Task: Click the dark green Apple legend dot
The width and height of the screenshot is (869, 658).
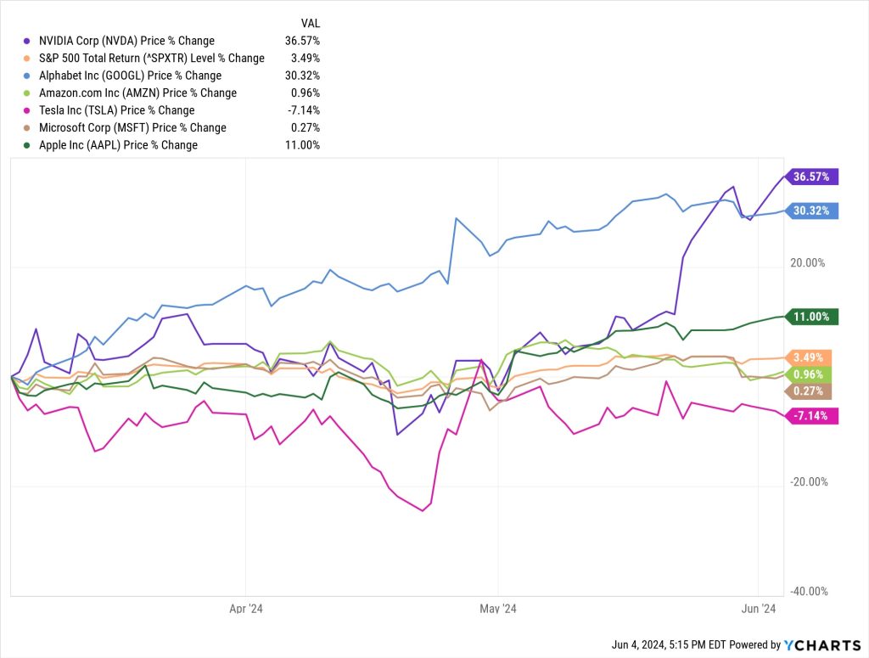Action: click(x=28, y=145)
